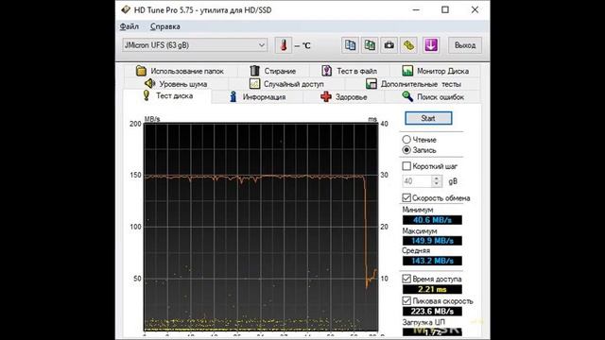The height and width of the screenshot is (340, 605).
Task: Save screenshot with camera icon
Action: pos(389,45)
